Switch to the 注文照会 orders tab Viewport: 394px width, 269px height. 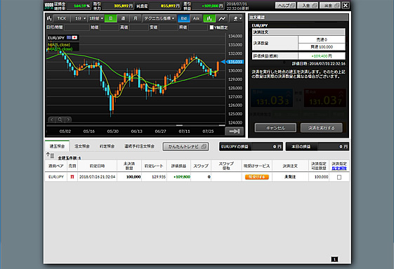click(82, 146)
